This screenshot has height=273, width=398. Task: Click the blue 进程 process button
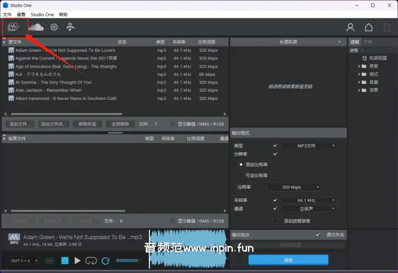point(288,260)
